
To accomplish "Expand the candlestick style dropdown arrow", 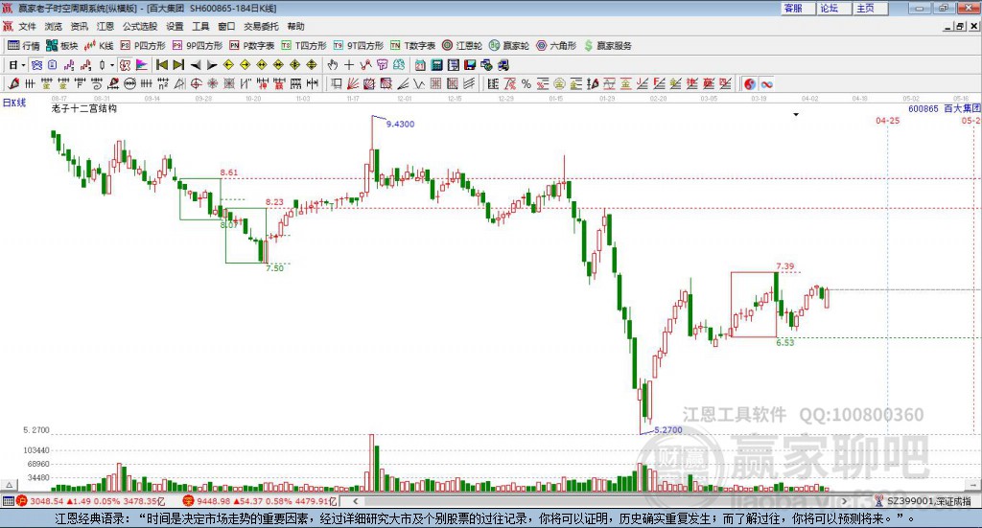I will pos(112,65).
